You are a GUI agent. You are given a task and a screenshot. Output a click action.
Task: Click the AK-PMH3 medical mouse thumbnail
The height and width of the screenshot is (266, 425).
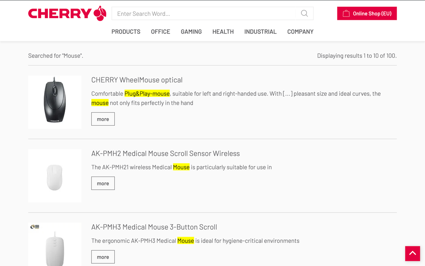click(55, 245)
